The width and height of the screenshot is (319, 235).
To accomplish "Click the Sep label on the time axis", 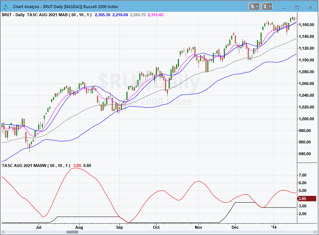I will 120,228.
